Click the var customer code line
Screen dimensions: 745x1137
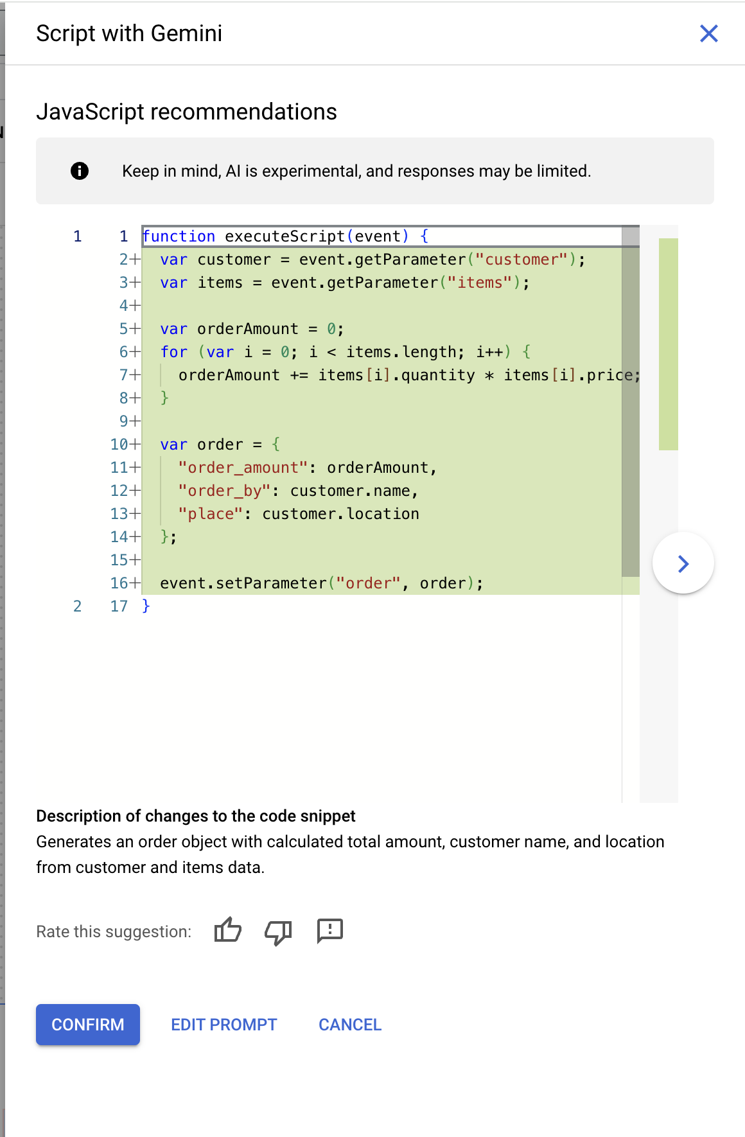[372, 260]
